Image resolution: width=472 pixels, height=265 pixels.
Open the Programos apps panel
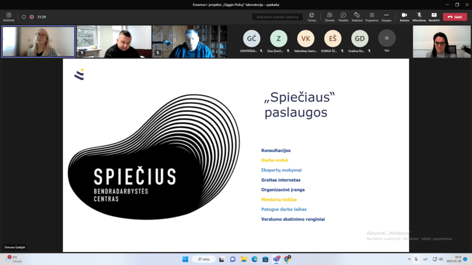click(x=372, y=17)
